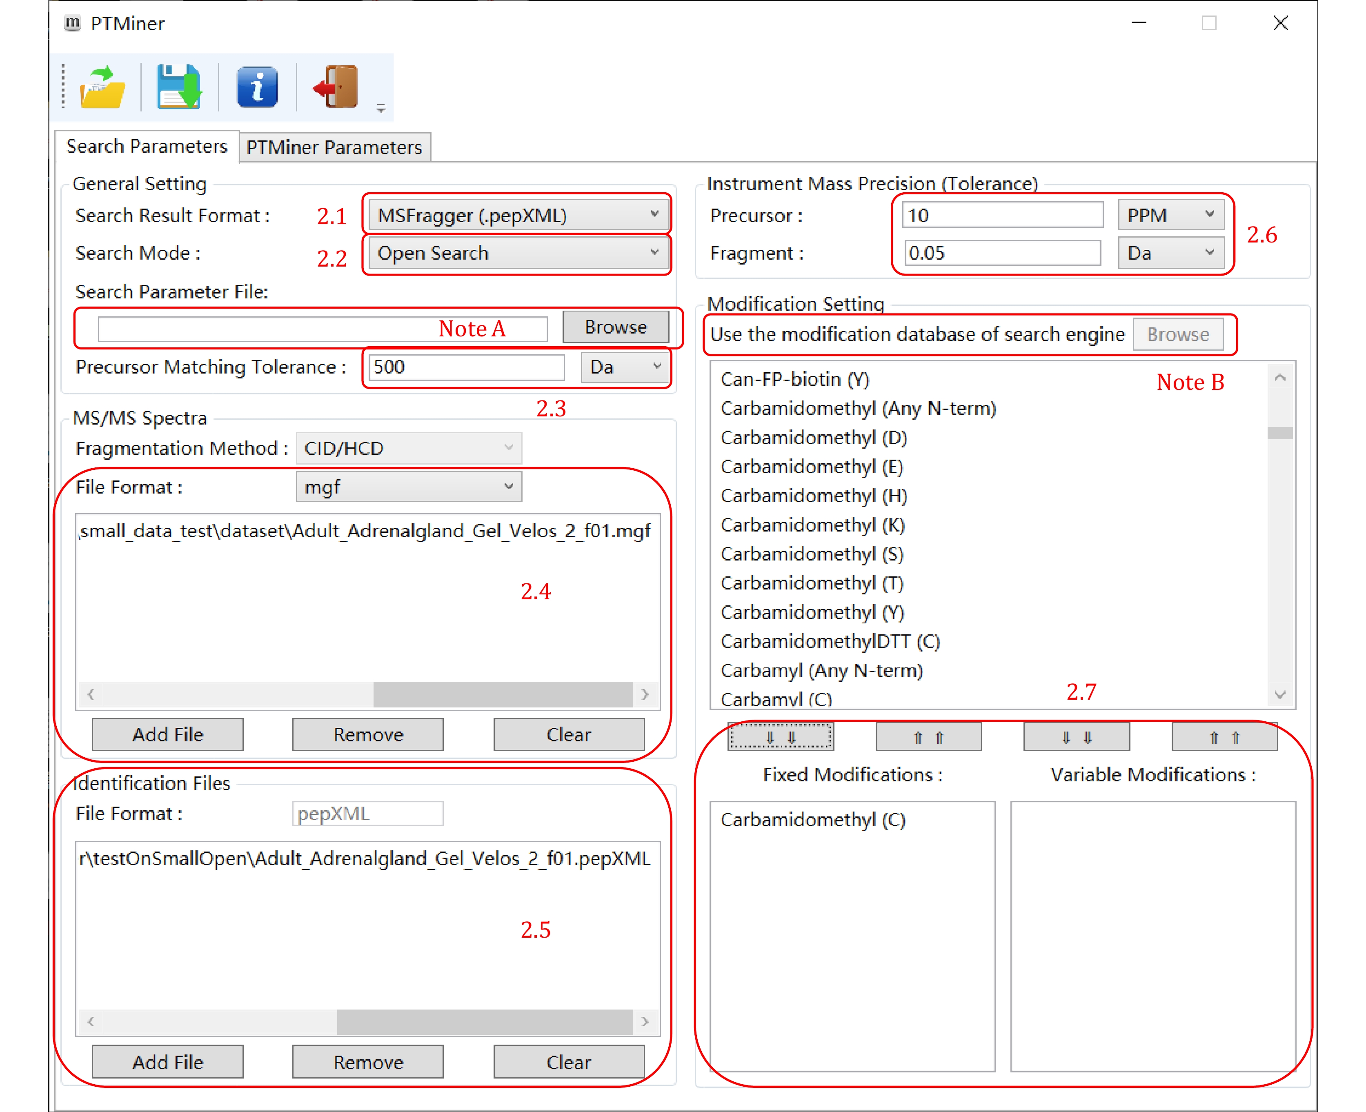Edit Precursor tolerance value 10
Screen dimensions: 1366x1112
pos(1003,215)
